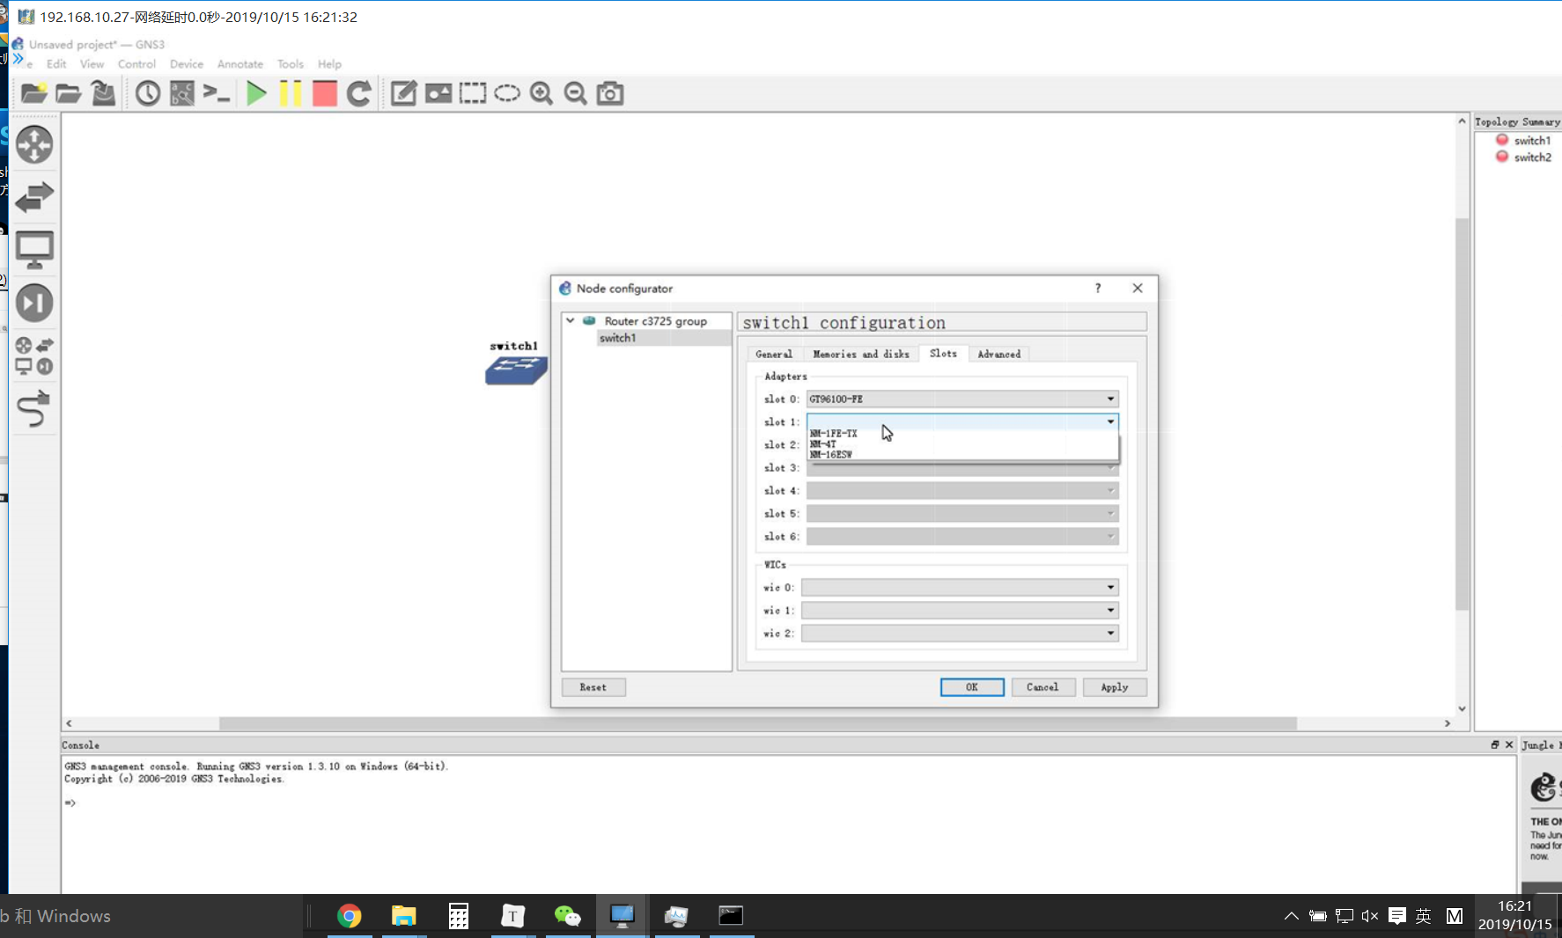Open the Device menu
1562x938 pixels.
coord(186,64)
